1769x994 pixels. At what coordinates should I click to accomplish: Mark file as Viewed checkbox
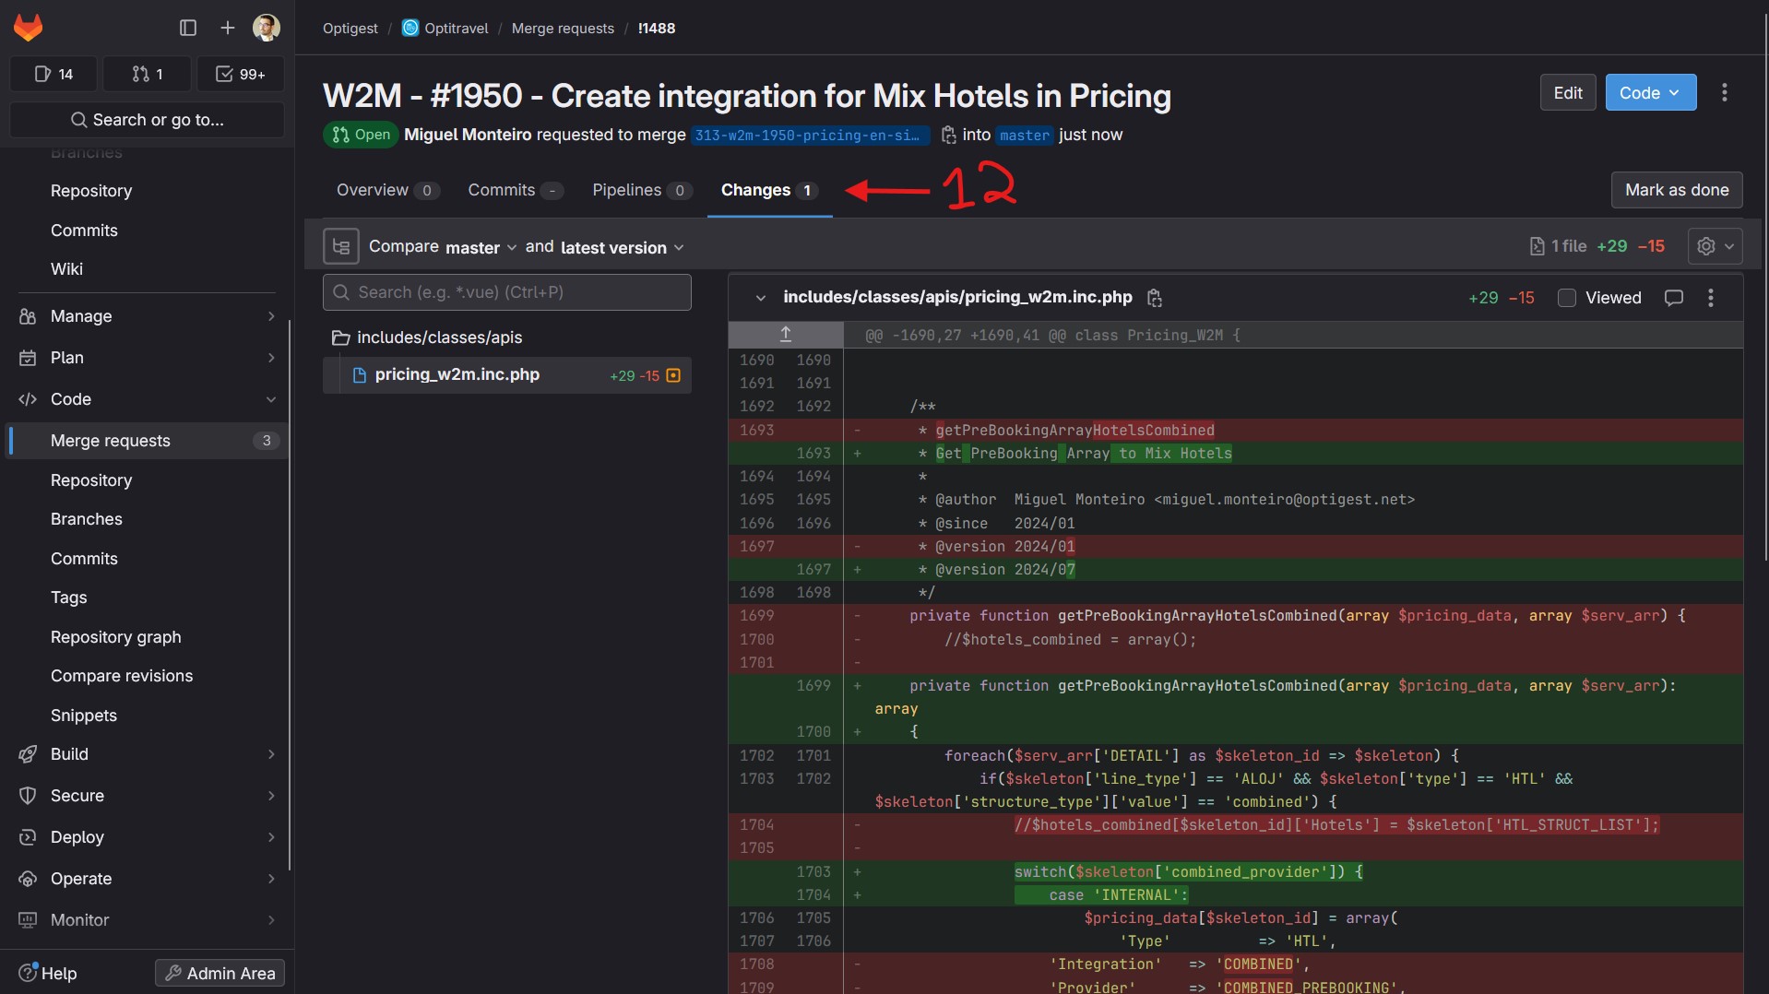(x=1566, y=298)
